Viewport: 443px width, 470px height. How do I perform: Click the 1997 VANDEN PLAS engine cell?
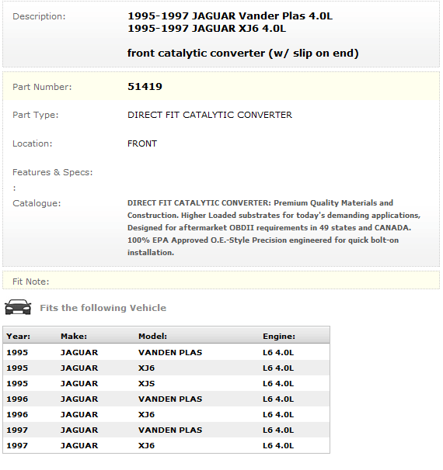[278, 430]
